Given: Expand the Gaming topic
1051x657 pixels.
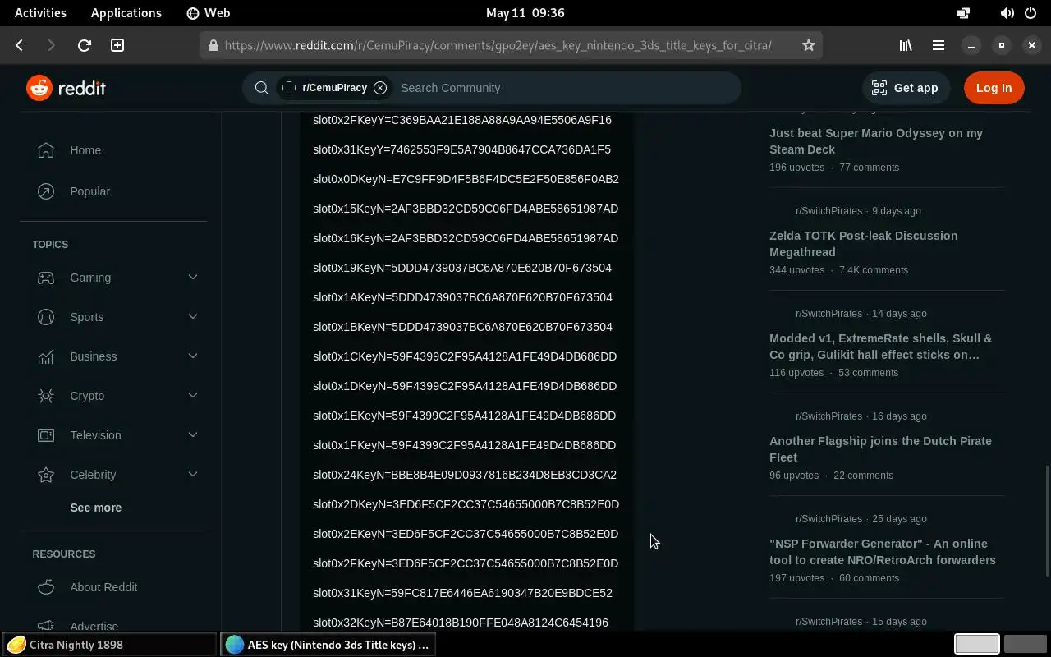Looking at the screenshot, I should 193,278.
